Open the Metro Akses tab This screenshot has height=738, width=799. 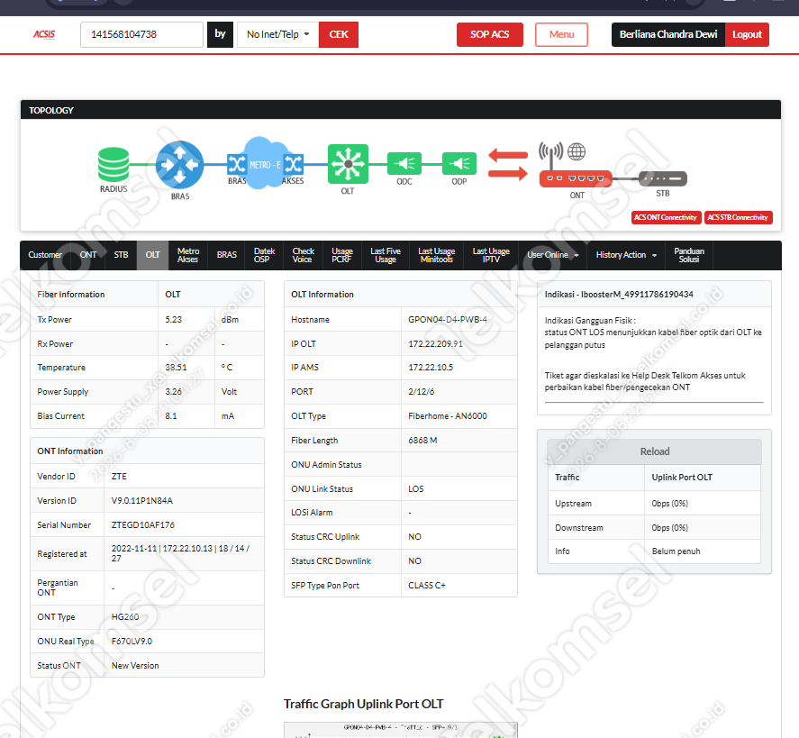click(188, 255)
